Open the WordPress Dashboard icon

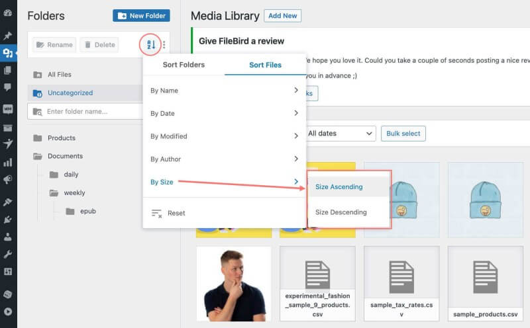tap(8, 13)
